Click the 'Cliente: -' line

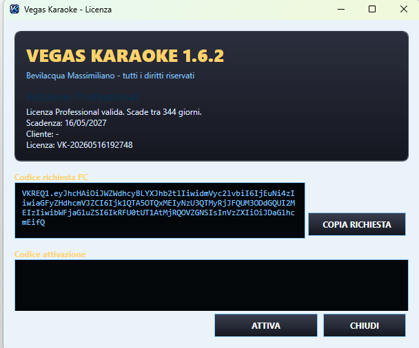[x=43, y=134]
